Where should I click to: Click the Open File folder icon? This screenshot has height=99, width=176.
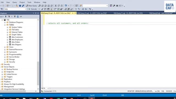(17, 5)
